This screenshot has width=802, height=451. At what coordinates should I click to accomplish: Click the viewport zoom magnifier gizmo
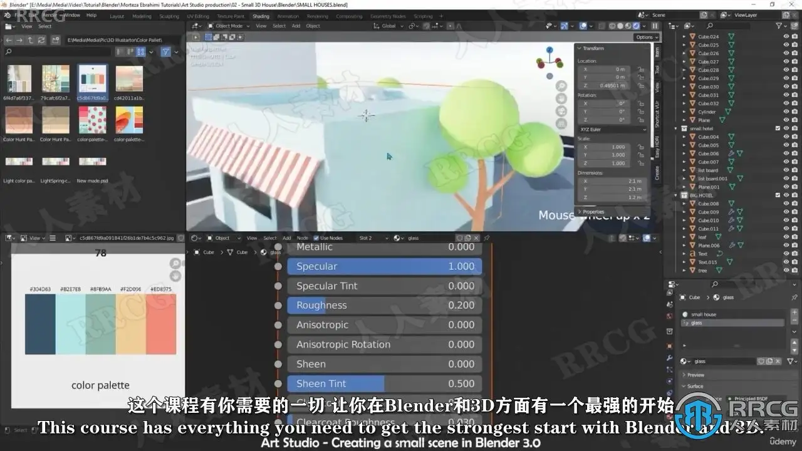(561, 86)
